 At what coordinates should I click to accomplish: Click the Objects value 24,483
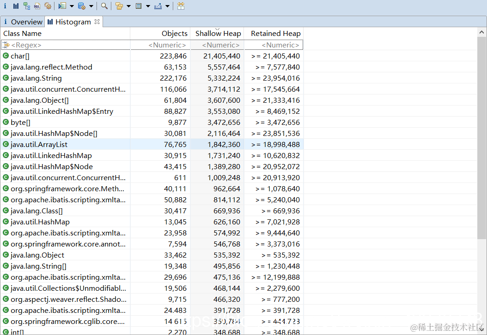176,310
